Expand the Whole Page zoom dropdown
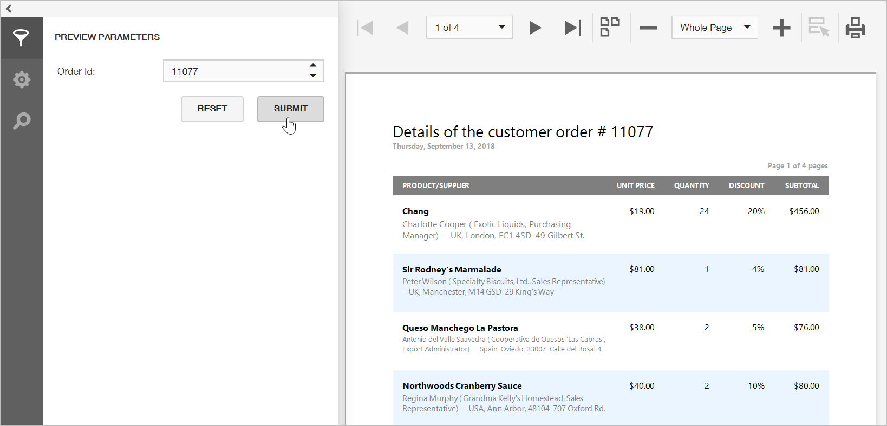 [x=747, y=28]
